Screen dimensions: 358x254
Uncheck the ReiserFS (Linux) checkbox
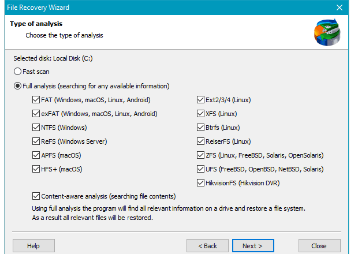click(x=200, y=141)
